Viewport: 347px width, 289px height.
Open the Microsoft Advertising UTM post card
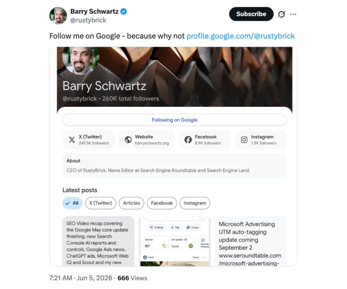click(251, 241)
